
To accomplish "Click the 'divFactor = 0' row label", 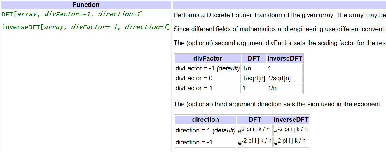I will pyautogui.click(x=194, y=78).
